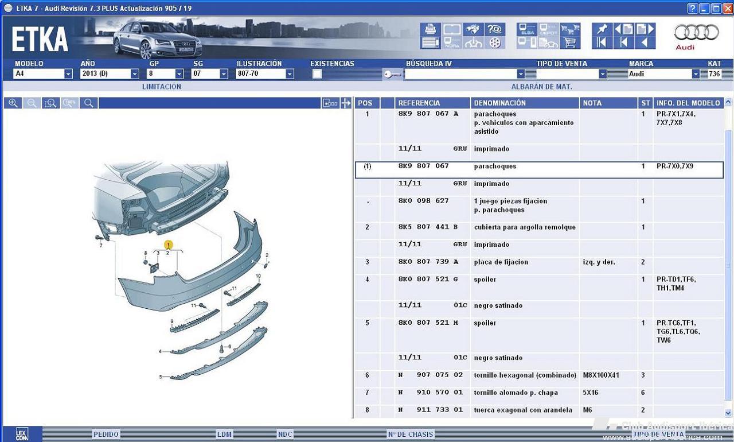Click the wheel rim icon
The height and width of the screenshot is (442, 734).
point(495,42)
